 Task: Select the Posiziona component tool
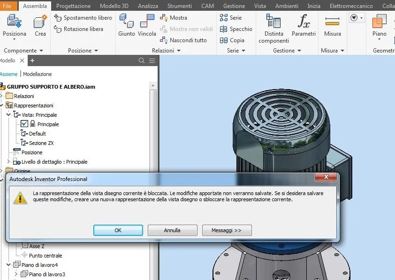click(15, 26)
